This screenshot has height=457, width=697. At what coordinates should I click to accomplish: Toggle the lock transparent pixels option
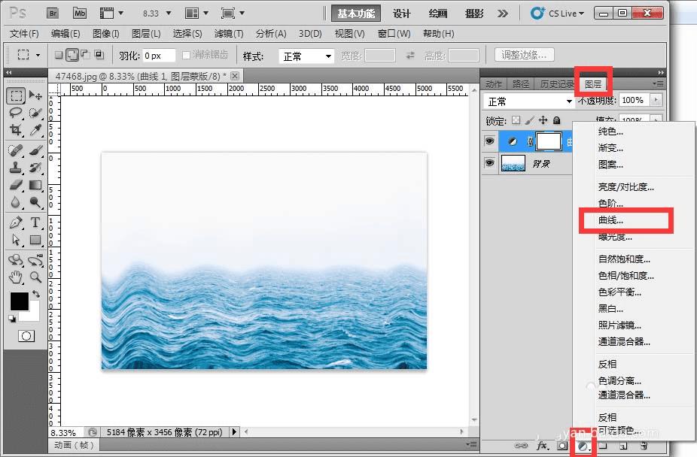coord(516,120)
